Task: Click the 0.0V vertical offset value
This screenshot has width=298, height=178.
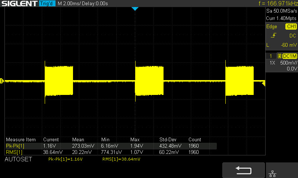Action: point(292,69)
